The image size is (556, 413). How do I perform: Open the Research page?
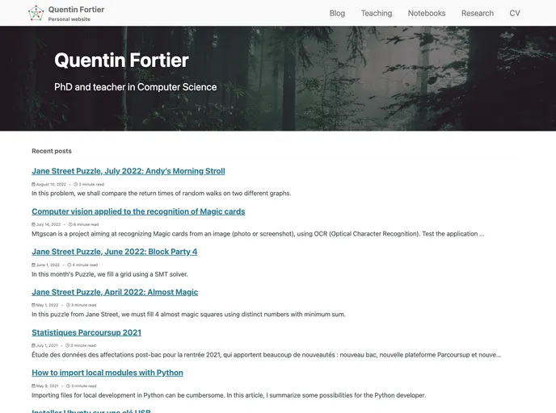coord(477,13)
